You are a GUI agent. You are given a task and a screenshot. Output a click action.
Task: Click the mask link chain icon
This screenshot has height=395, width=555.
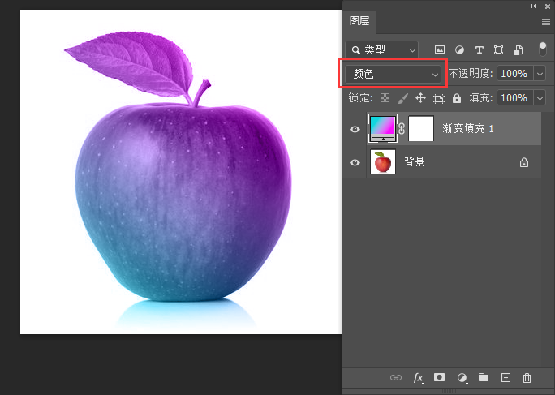(402, 128)
